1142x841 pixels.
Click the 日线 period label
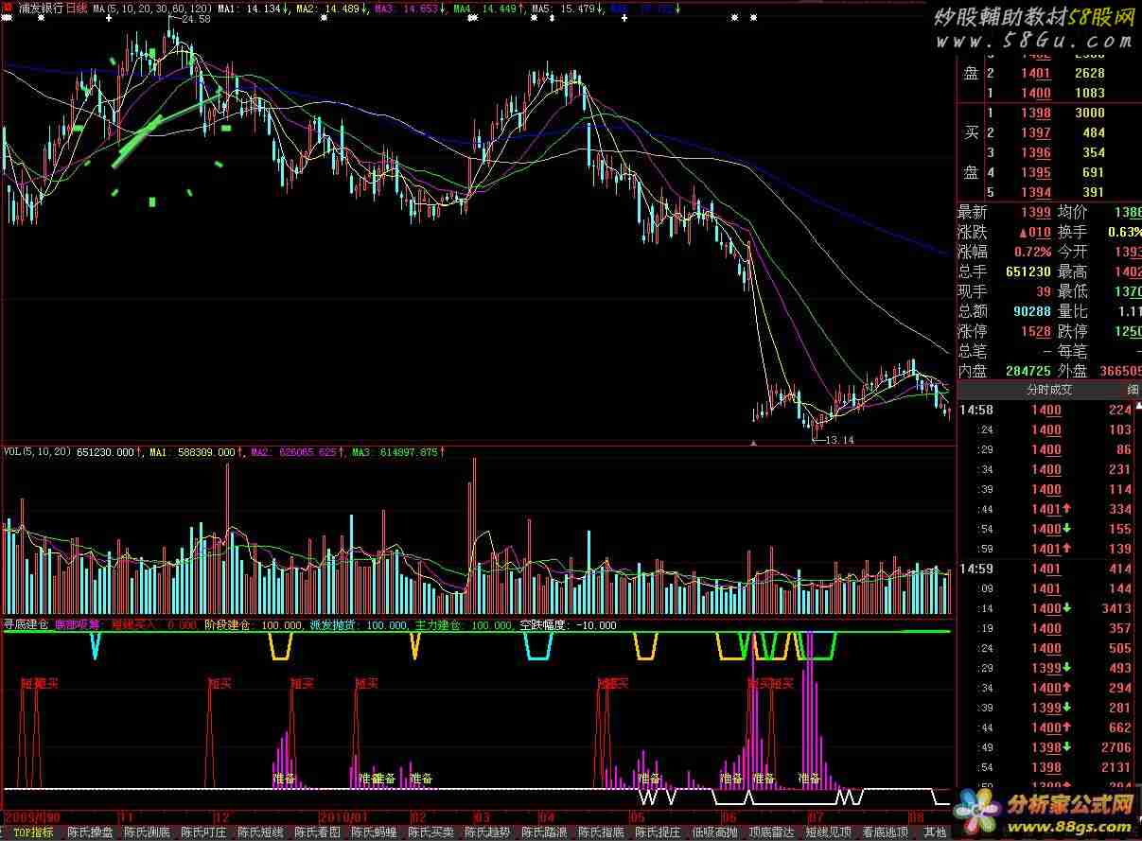point(77,8)
